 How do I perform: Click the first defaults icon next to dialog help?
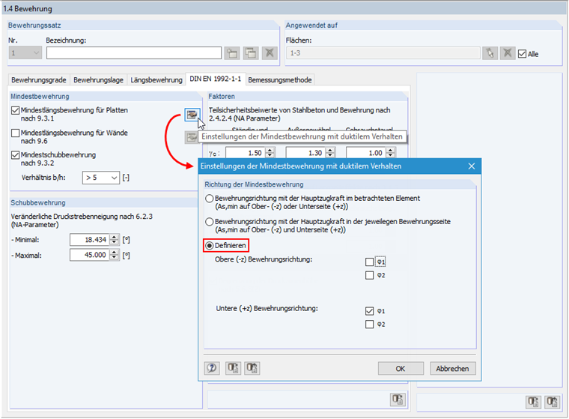[233, 368]
